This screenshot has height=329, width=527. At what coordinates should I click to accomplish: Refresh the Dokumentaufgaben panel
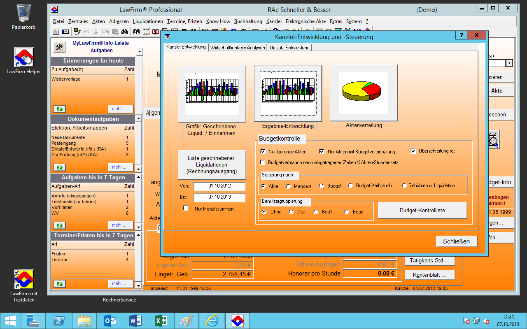point(59,167)
